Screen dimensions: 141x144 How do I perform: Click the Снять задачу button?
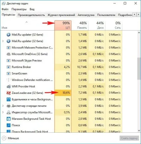[x=129, y=138]
